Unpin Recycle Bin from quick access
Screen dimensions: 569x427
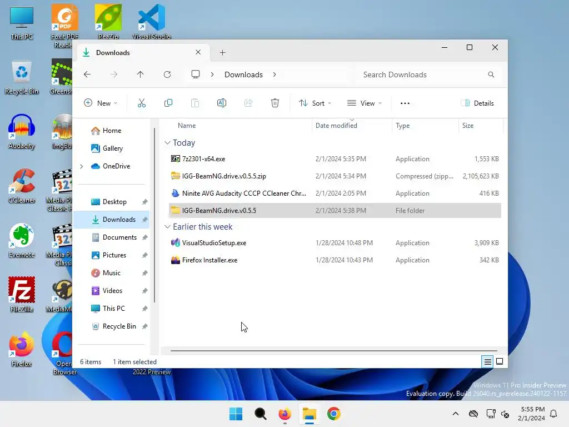[145, 326]
